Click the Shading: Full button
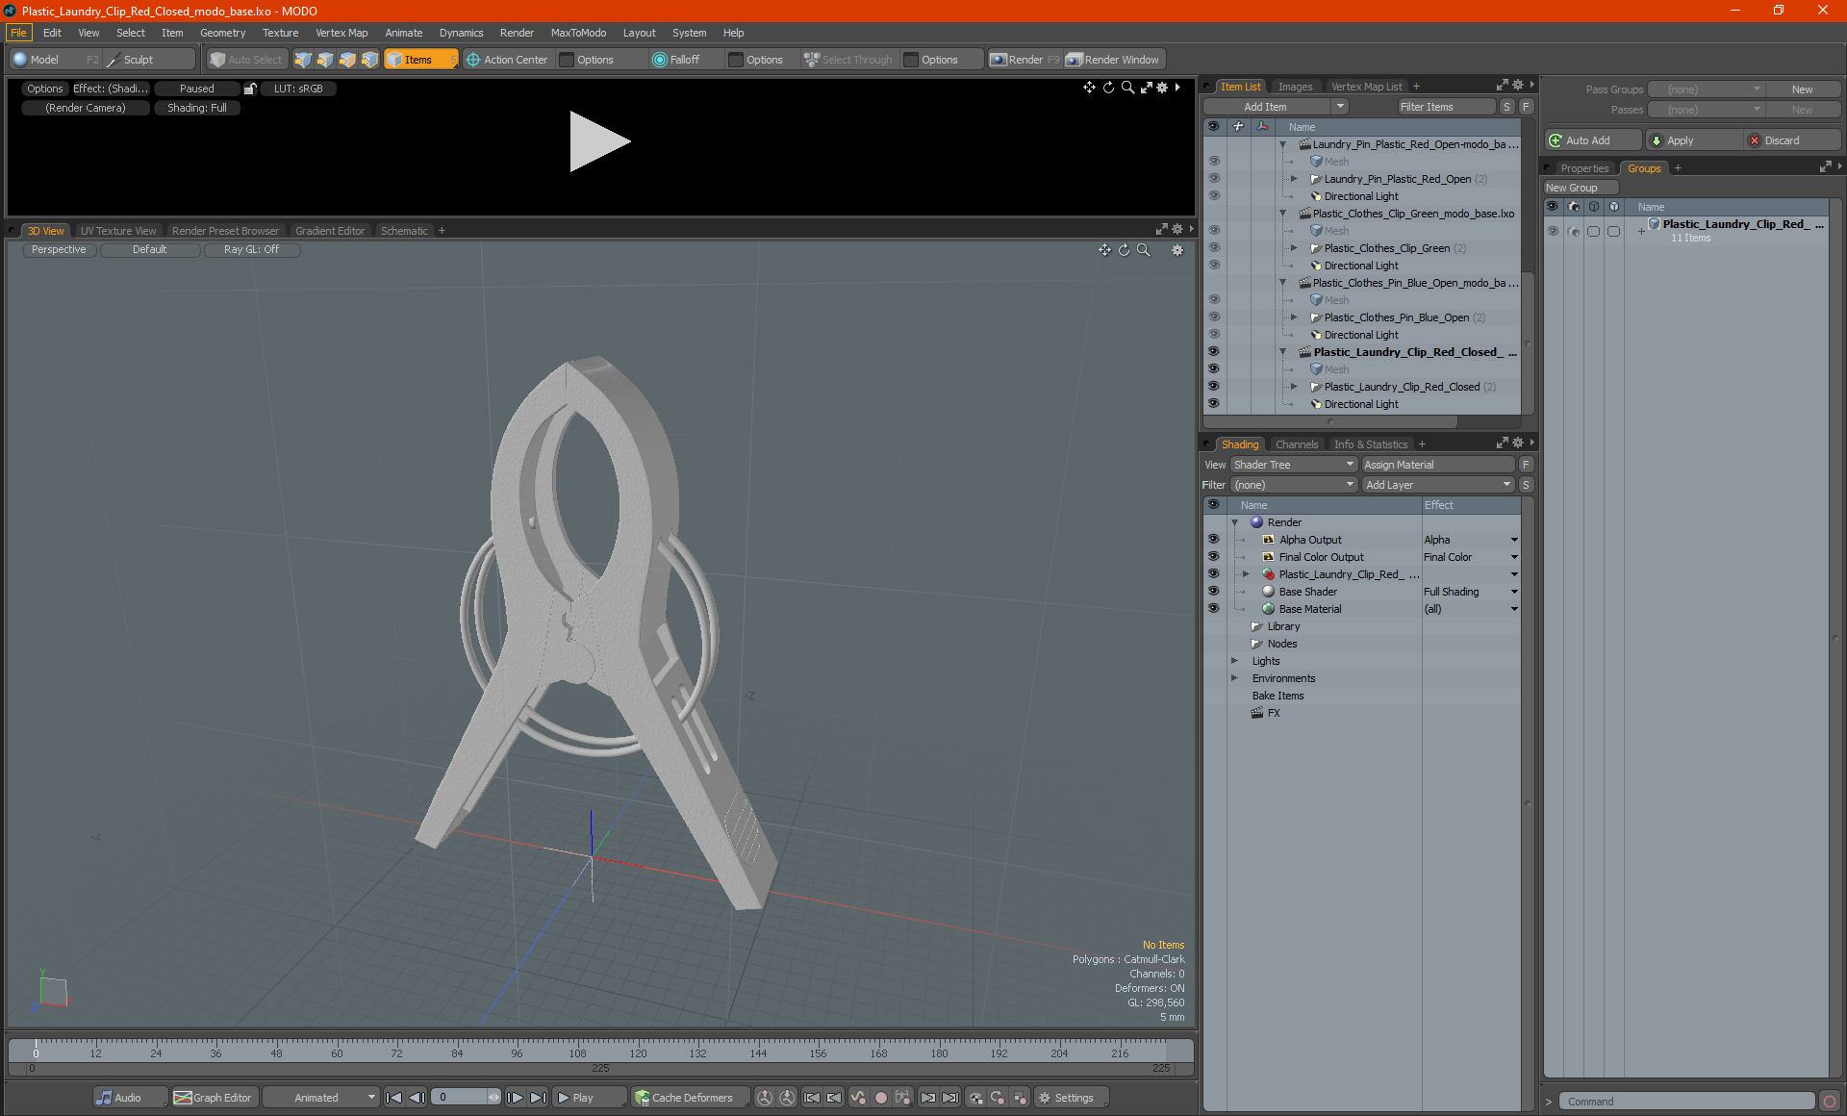 (197, 108)
